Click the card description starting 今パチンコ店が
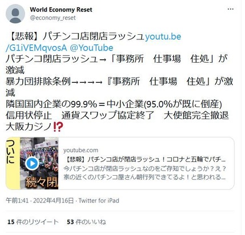245x235 pixels. click(144, 173)
